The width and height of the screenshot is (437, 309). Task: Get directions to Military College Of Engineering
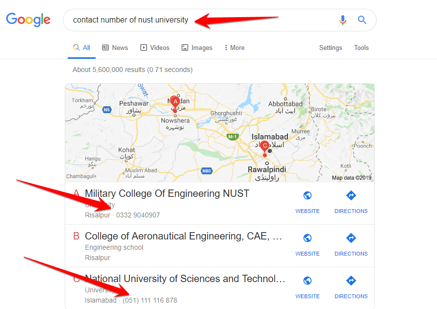tap(351, 196)
